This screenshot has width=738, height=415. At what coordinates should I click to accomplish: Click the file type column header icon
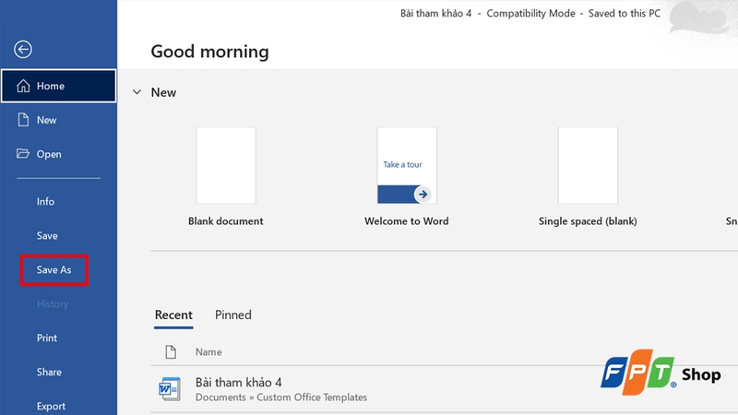click(x=170, y=351)
